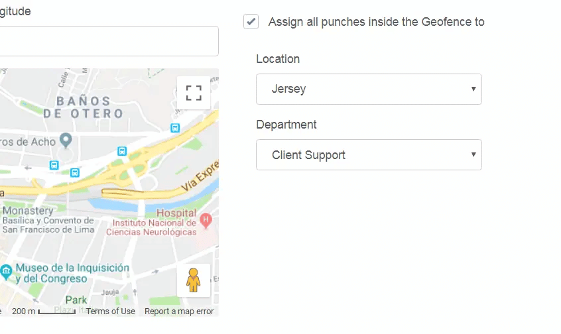Click the Location field label

[x=278, y=59]
